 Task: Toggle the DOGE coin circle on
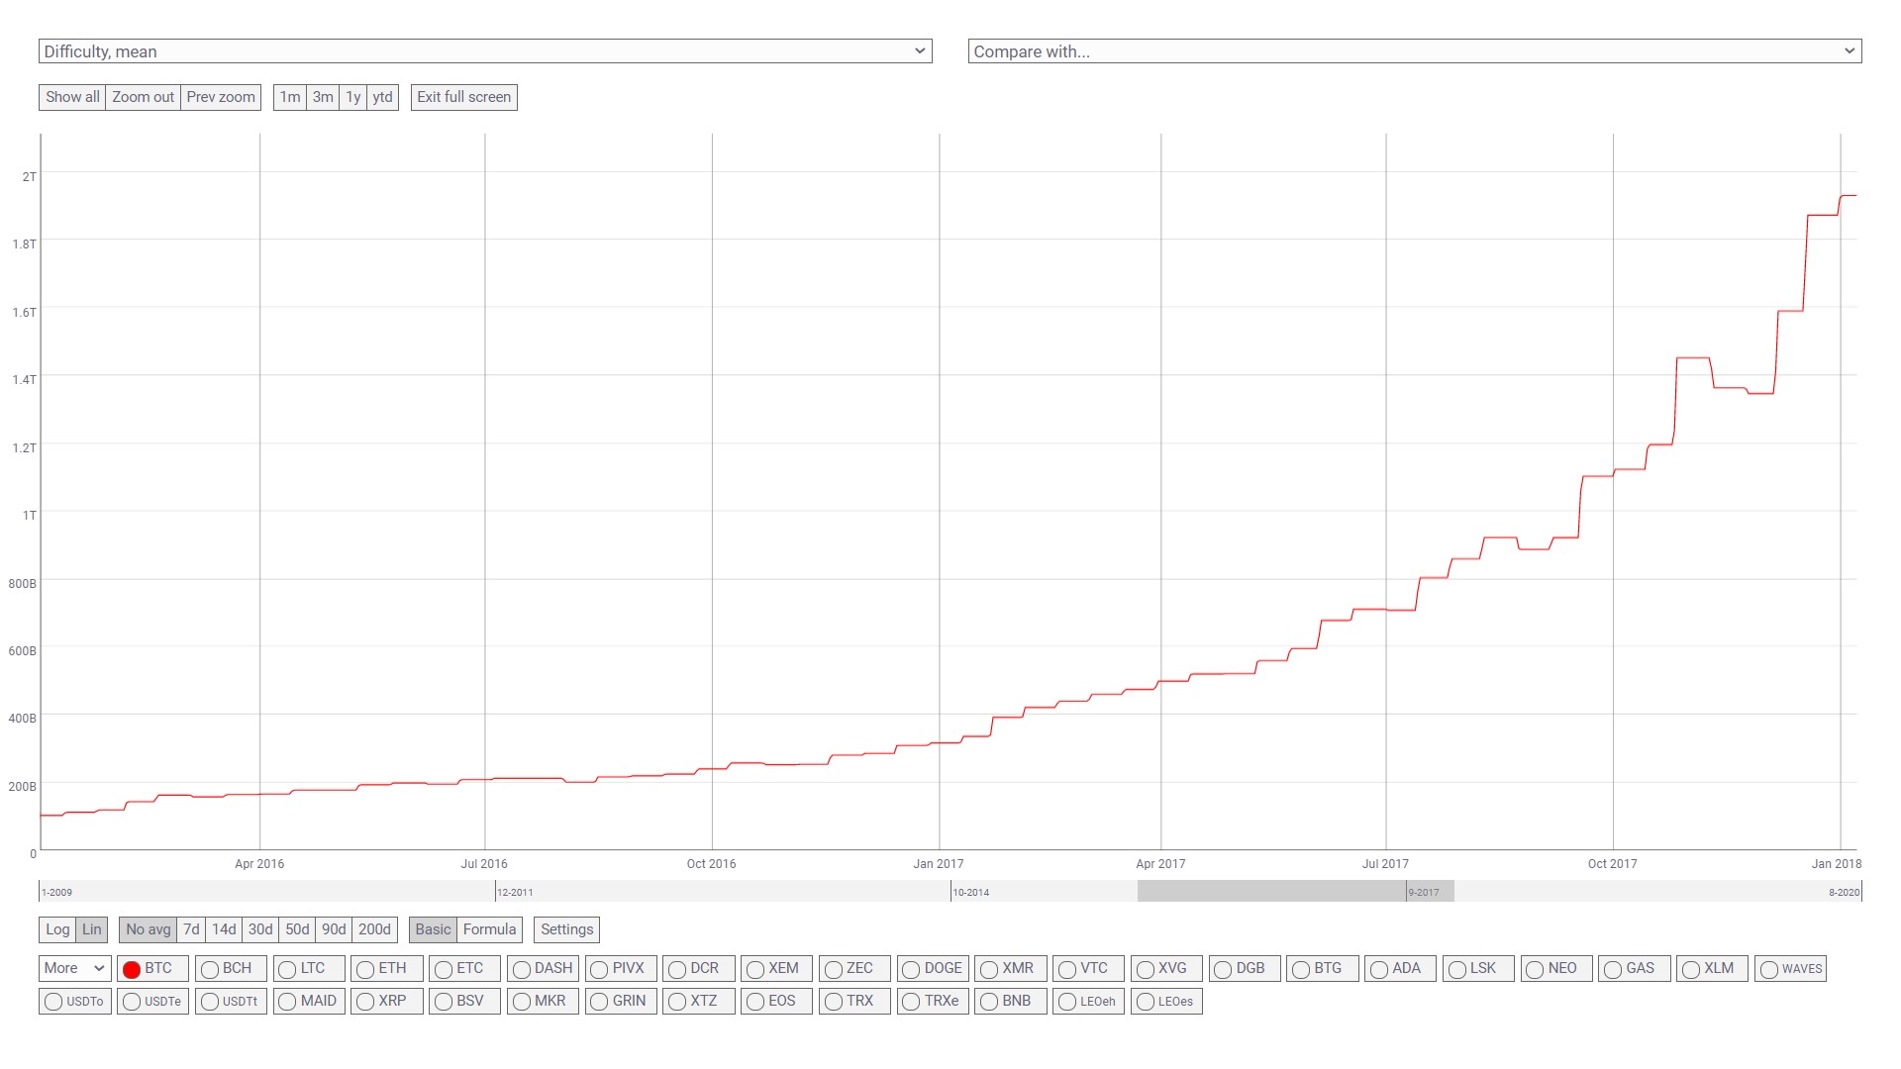[911, 969]
